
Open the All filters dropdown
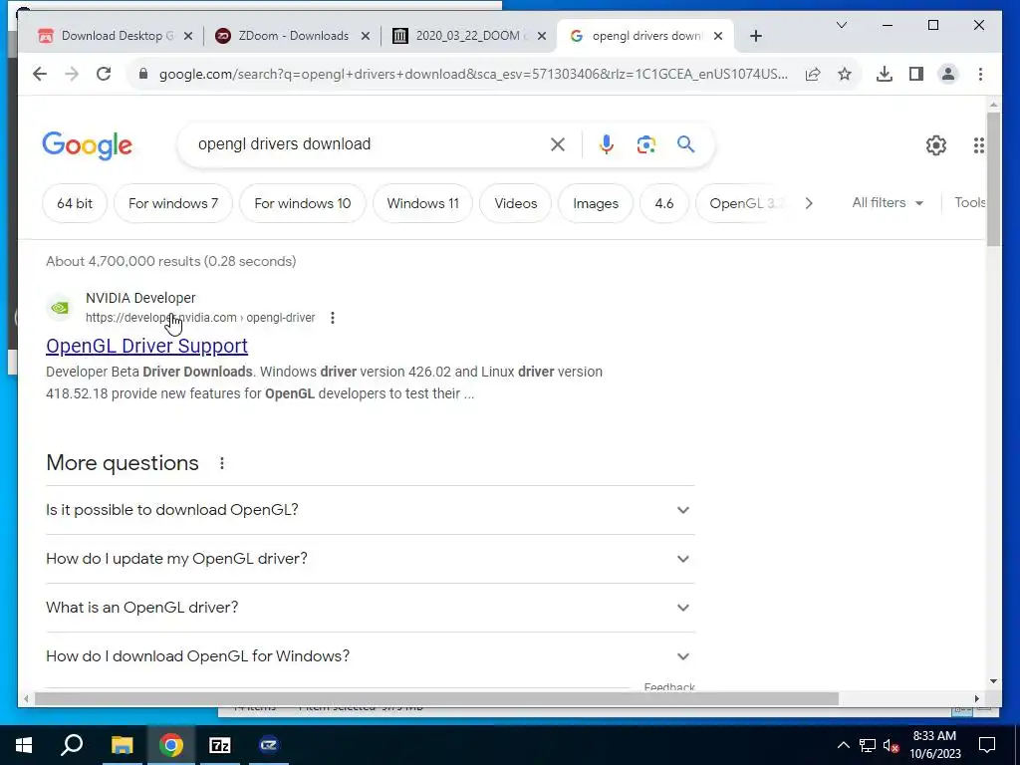(x=888, y=203)
